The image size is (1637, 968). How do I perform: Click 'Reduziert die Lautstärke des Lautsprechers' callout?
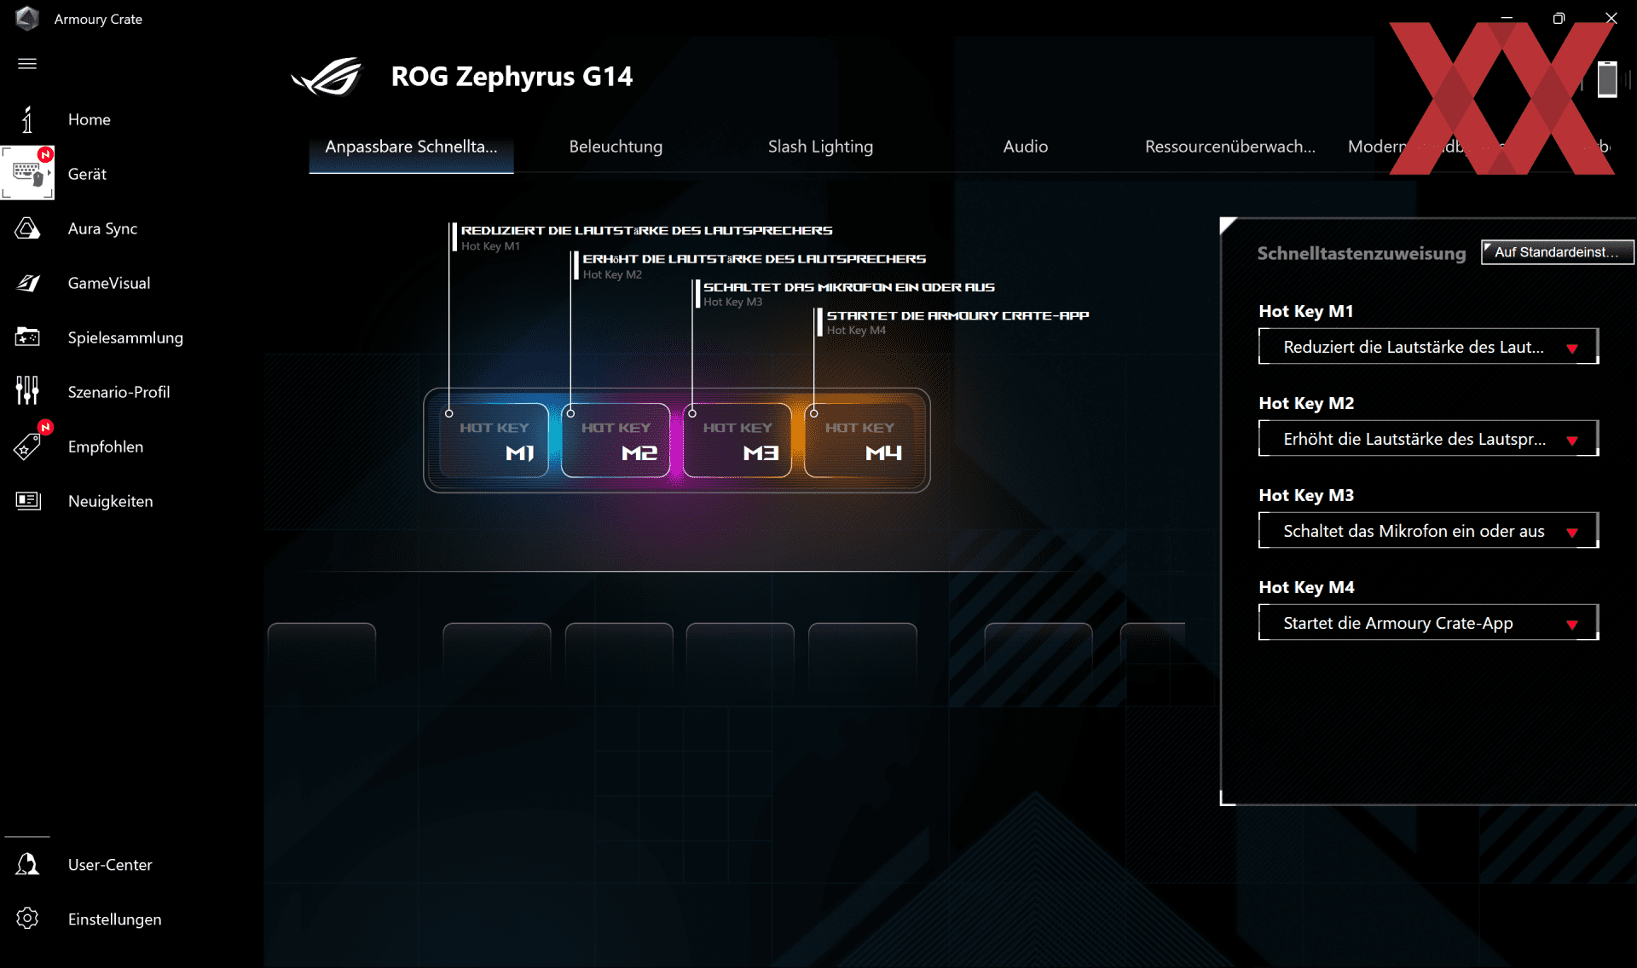[x=646, y=230]
